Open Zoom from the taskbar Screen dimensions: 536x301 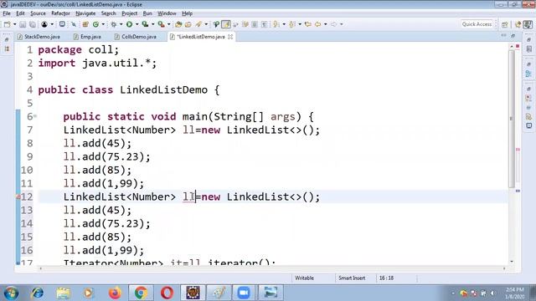pyautogui.click(x=244, y=293)
